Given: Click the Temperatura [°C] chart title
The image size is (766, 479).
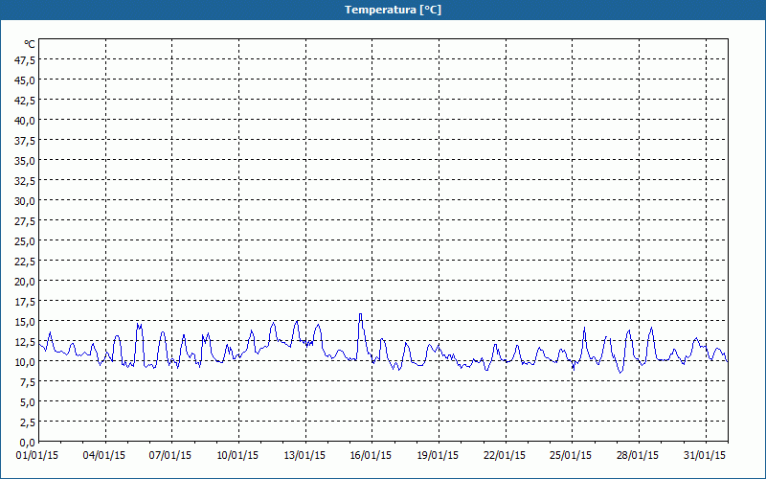Looking at the screenshot, I should point(393,10).
